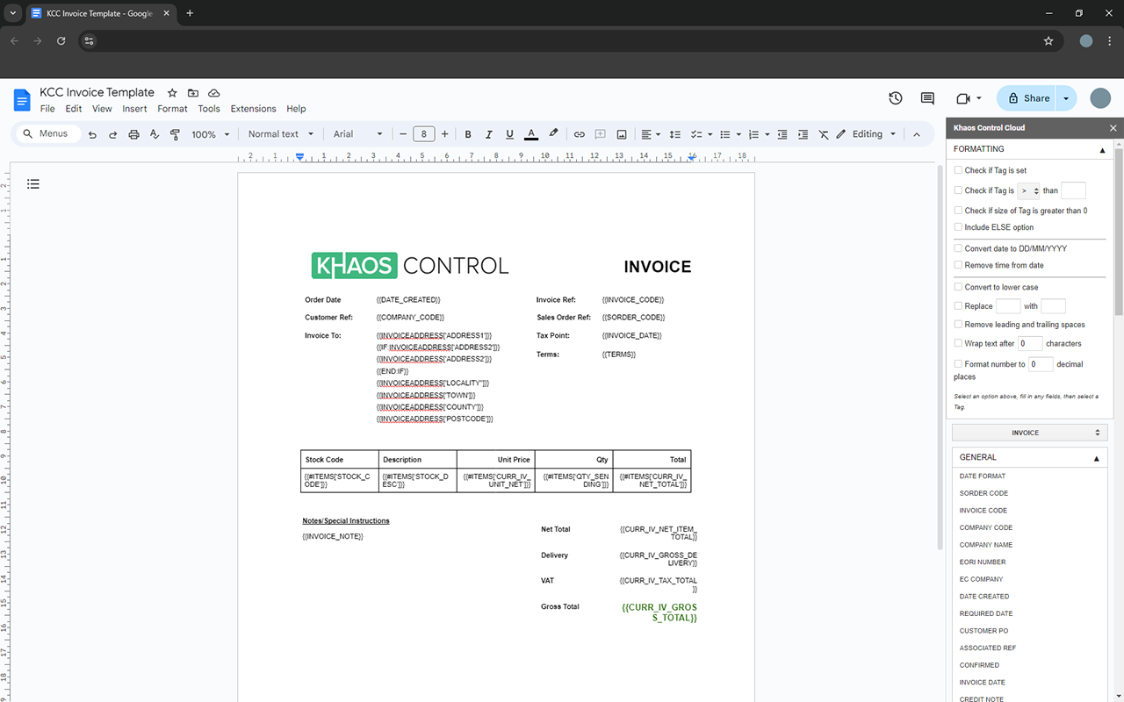This screenshot has width=1124, height=702.
Task: Print the document
Action: (x=133, y=134)
